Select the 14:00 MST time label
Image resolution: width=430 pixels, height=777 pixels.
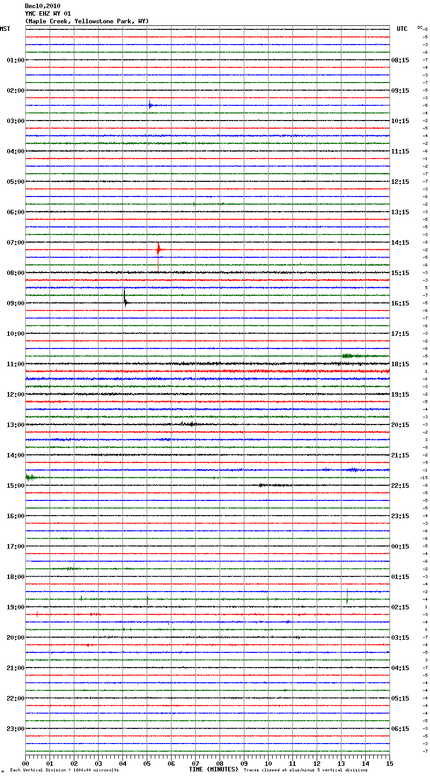[x=16, y=455]
